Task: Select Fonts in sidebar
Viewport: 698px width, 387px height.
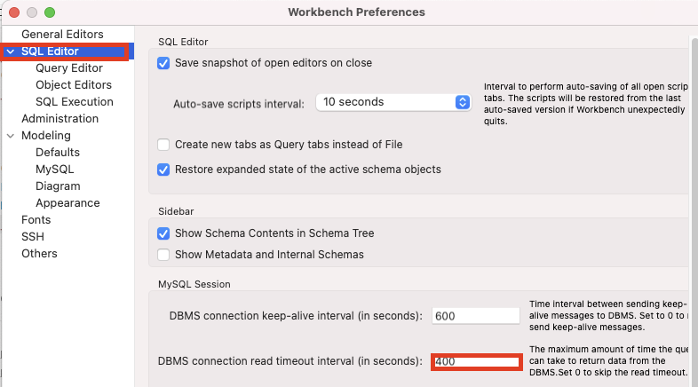Action: 36,220
